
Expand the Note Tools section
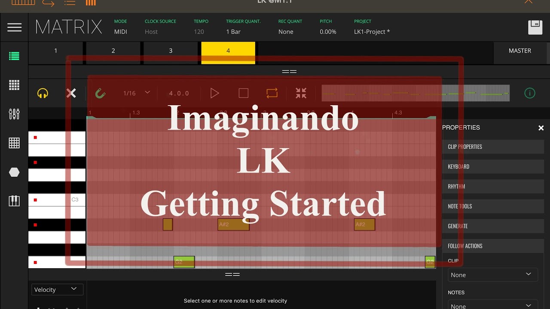pyautogui.click(x=493, y=206)
